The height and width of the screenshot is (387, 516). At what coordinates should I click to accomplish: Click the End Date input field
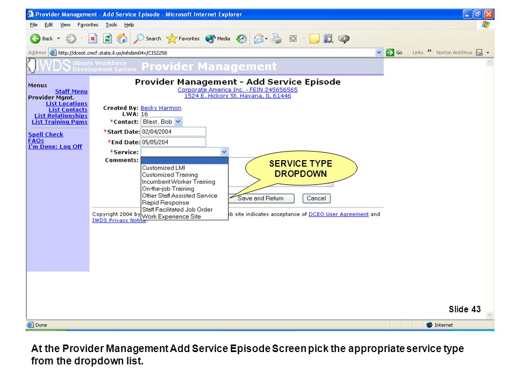tap(174, 142)
